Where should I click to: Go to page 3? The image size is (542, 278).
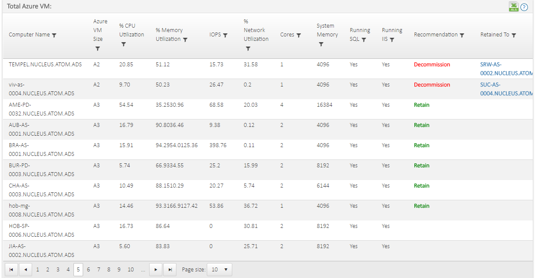(x=58, y=270)
